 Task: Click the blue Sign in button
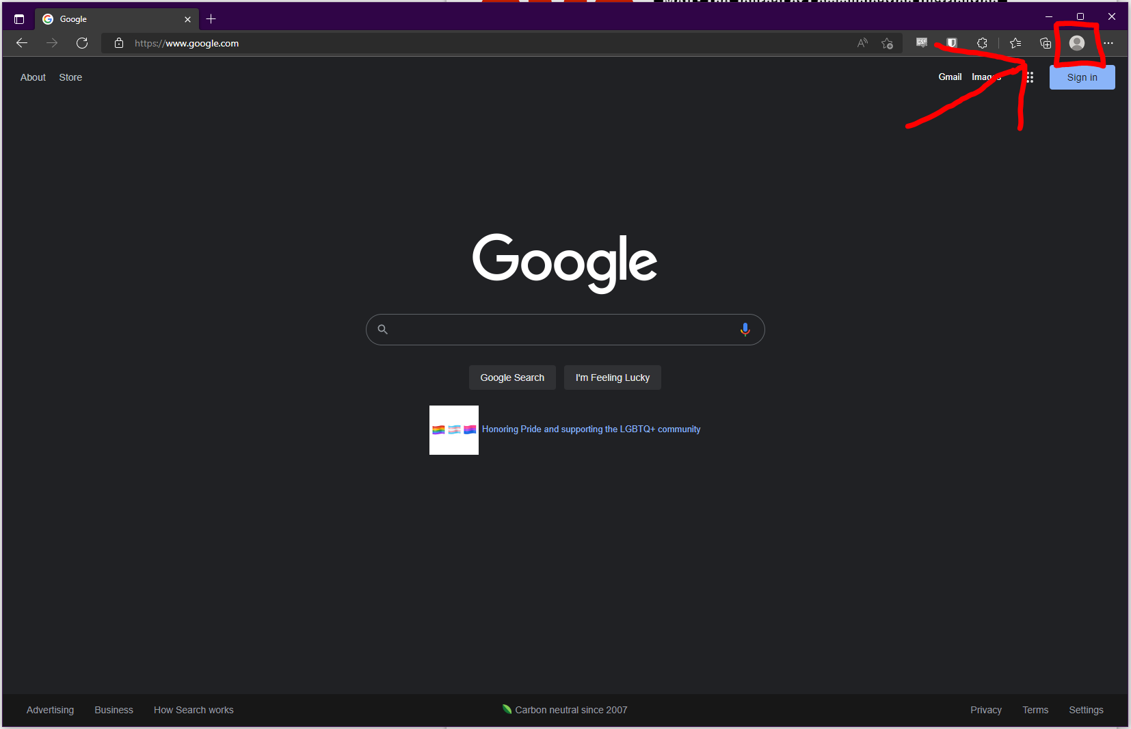[x=1082, y=77]
